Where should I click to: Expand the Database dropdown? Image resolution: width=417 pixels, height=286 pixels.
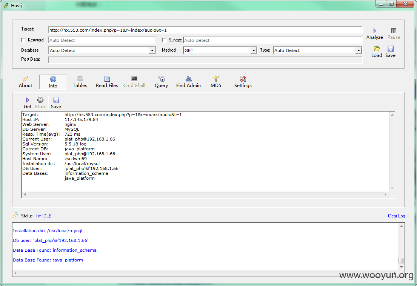click(152, 50)
